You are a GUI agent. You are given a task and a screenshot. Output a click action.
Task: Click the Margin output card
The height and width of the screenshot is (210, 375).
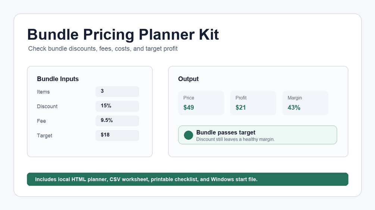pos(305,103)
